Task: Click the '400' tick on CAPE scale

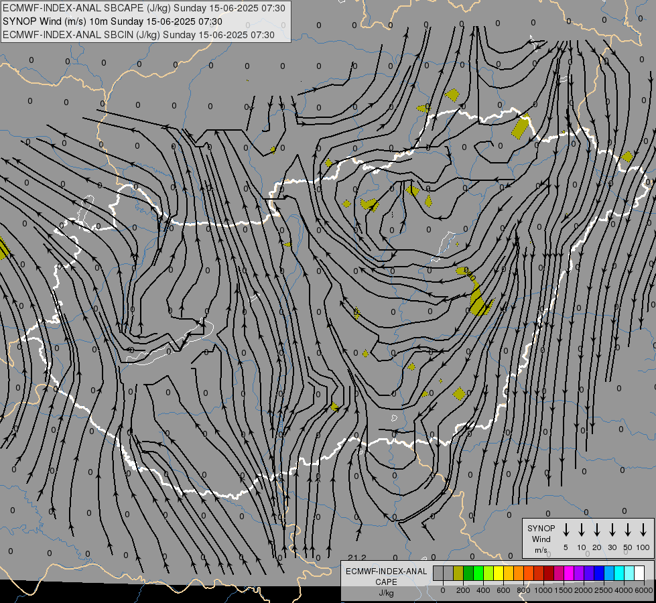Action: point(483,590)
